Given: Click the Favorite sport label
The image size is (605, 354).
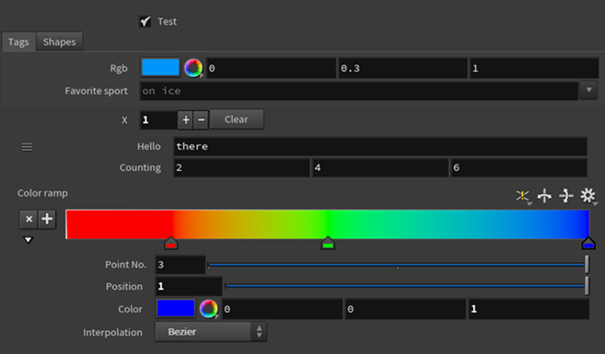Looking at the screenshot, I should (x=96, y=91).
